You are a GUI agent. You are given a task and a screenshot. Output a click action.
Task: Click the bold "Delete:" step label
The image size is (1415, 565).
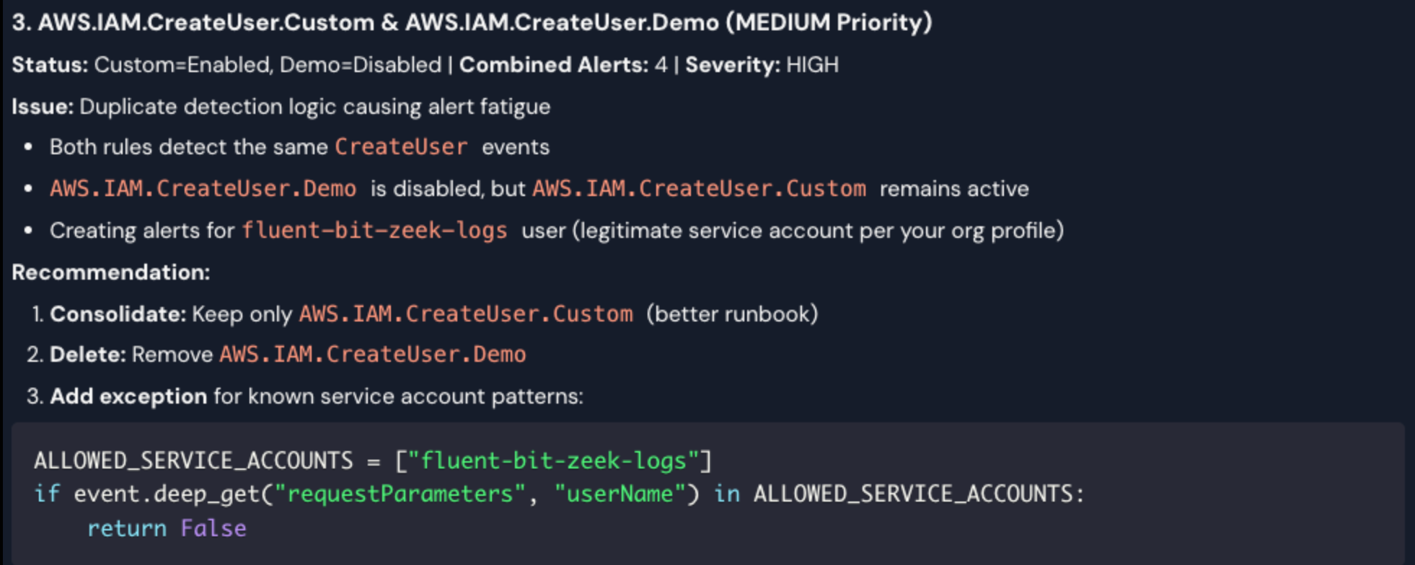88,355
